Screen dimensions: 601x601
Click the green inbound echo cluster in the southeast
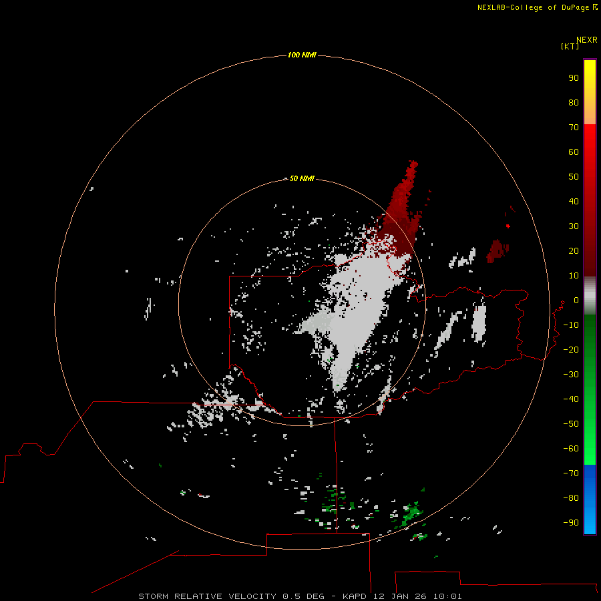point(411,514)
